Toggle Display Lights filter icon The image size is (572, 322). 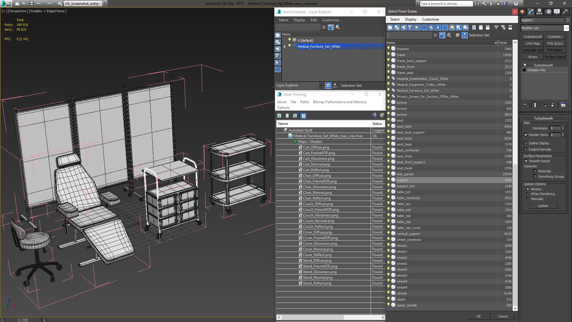(x=404, y=27)
